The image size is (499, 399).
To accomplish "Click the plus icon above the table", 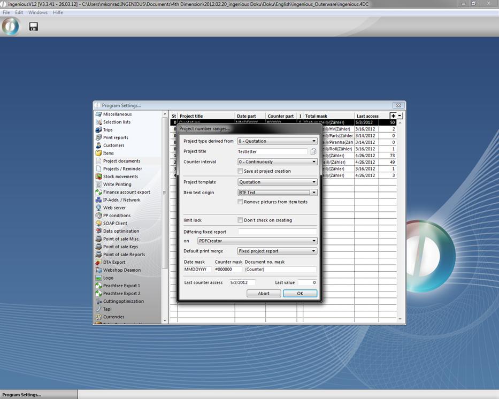I will click(393, 116).
